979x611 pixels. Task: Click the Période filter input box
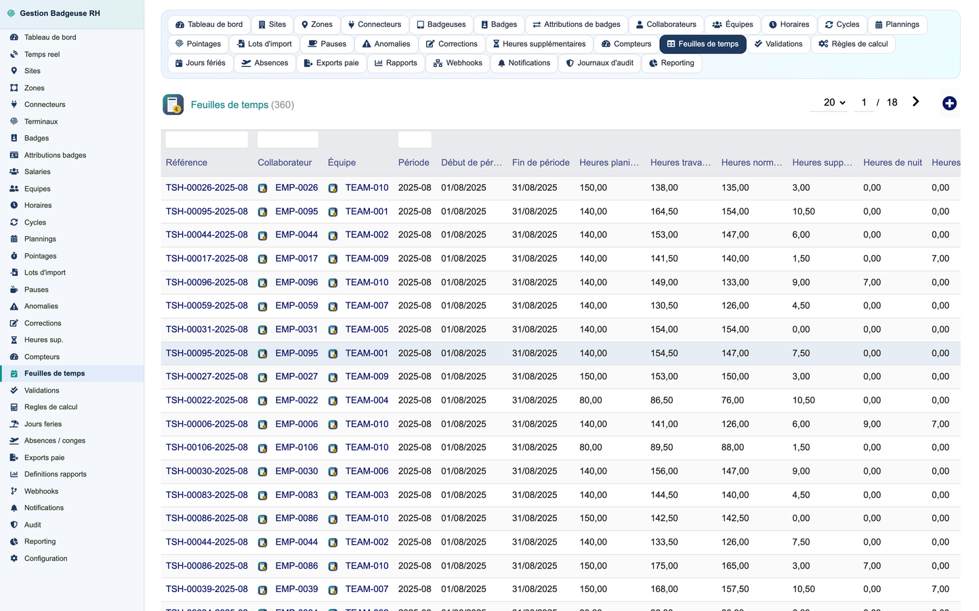[x=415, y=139]
